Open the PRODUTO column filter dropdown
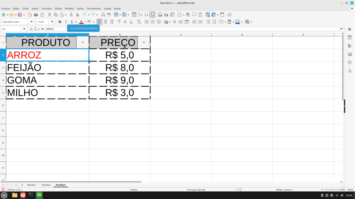The height and width of the screenshot is (199, 355). coord(83,42)
